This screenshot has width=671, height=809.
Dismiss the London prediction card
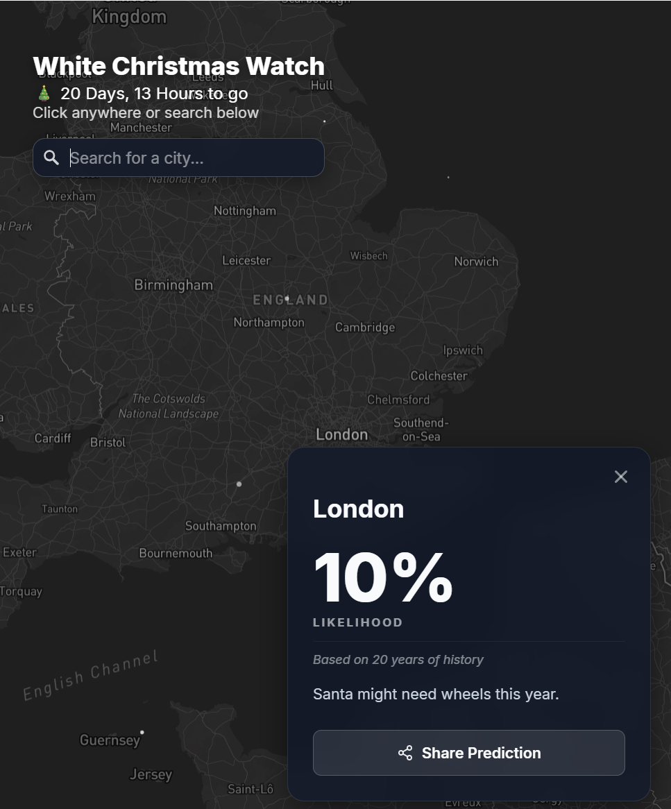(620, 477)
